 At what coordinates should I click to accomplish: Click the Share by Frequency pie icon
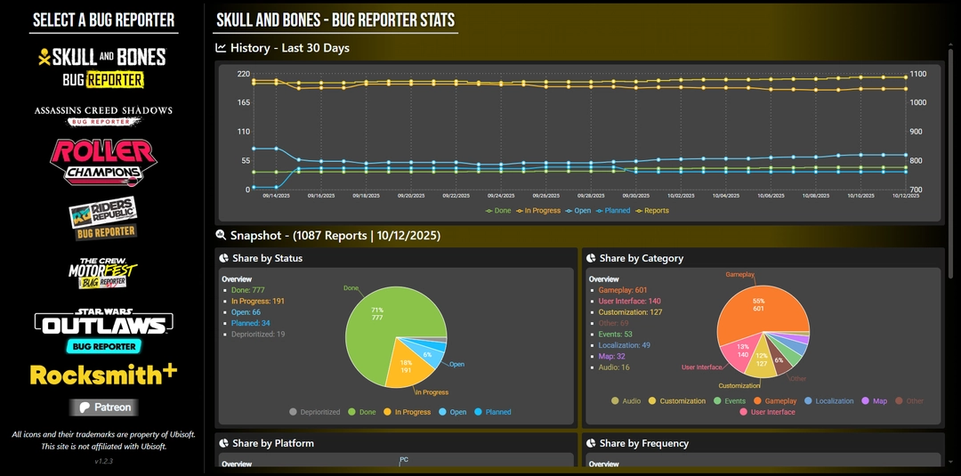pos(592,444)
